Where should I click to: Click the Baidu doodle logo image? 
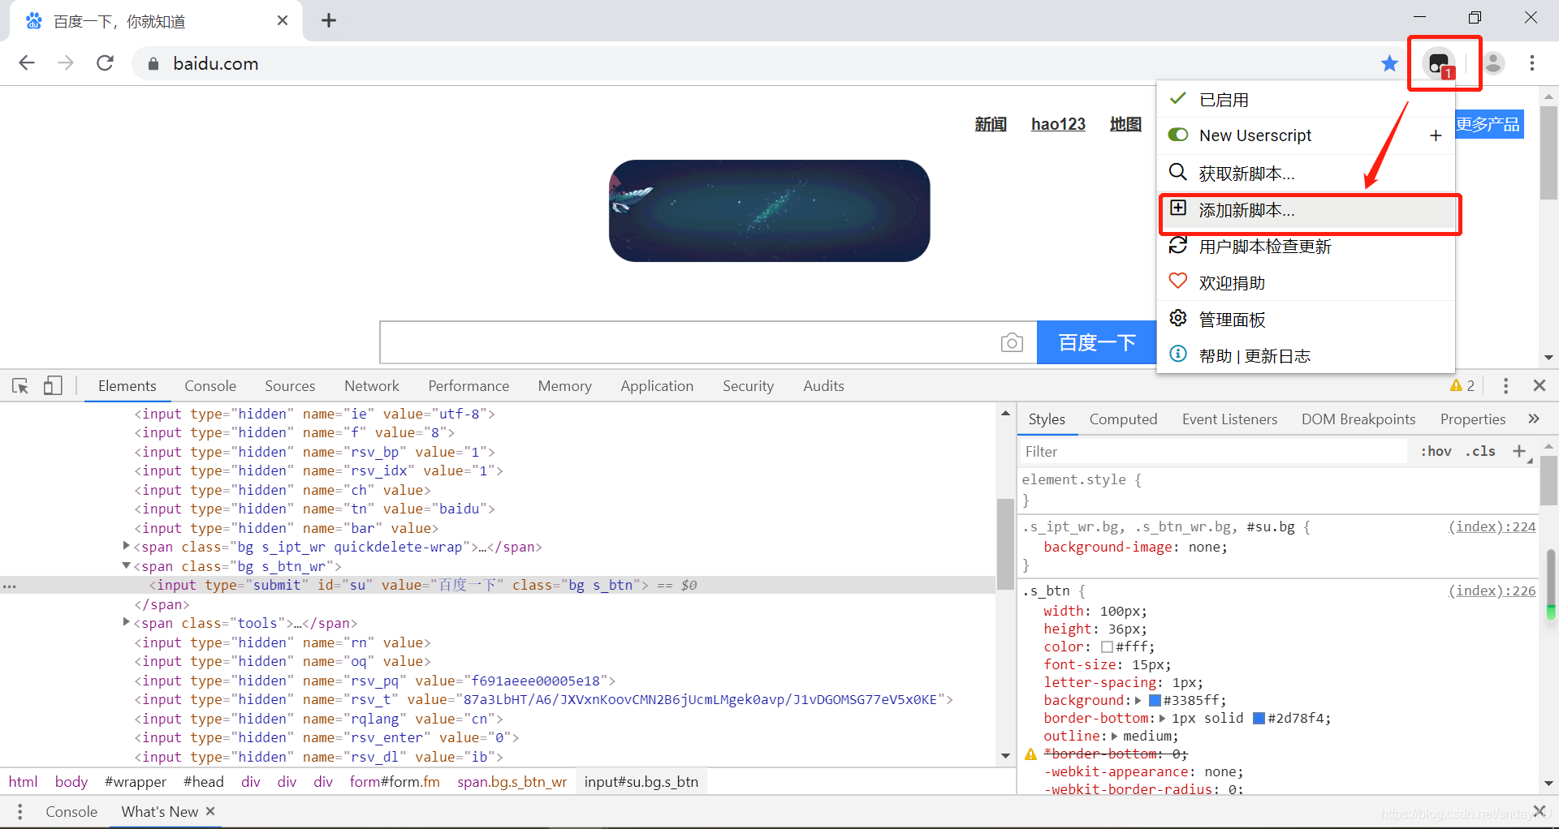tap(769, 210)
